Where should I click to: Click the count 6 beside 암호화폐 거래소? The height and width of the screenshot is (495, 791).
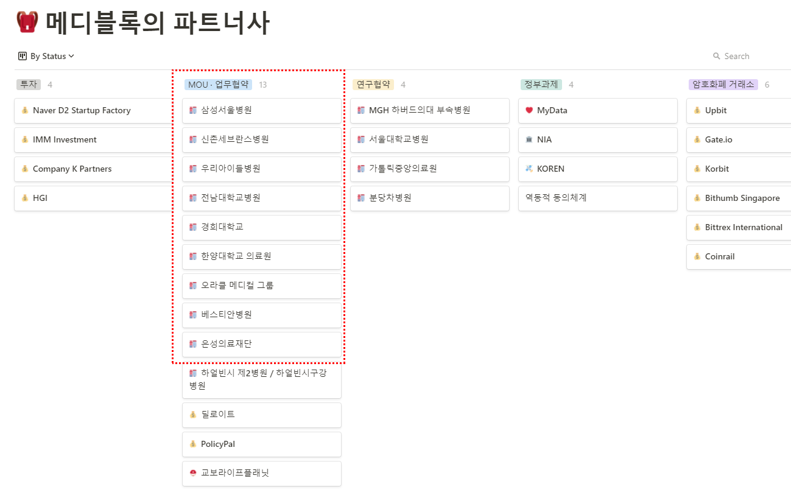click(767, 85)
